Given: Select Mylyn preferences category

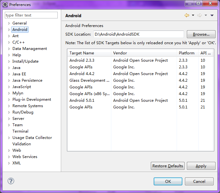Looking at the screenshot, I should (18, 93).
